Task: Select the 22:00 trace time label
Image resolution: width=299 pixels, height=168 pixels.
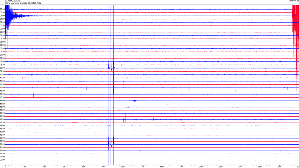Action: point(2,151)
